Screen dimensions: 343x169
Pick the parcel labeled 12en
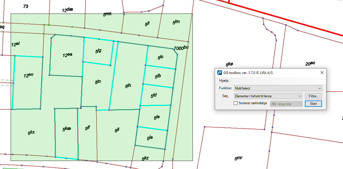(x=28, y=75)
